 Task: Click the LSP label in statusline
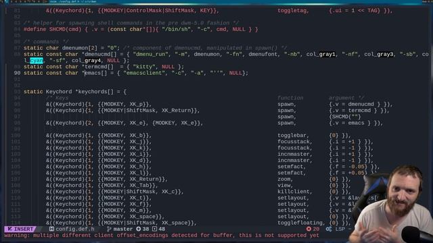[x=340, y=229]
